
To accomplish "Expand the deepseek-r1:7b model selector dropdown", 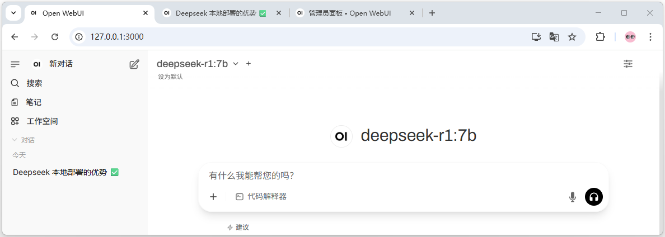I will coord(236,64).
